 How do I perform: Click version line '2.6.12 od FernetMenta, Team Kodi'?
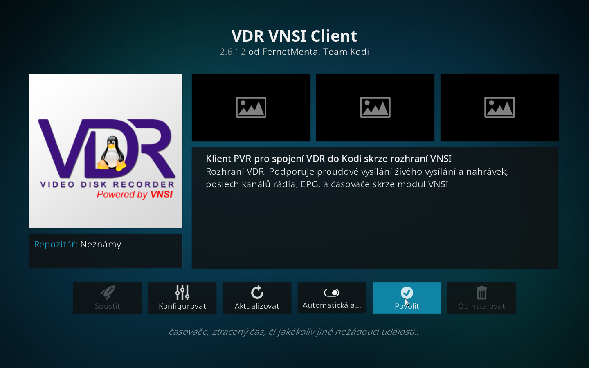(294, 52)
